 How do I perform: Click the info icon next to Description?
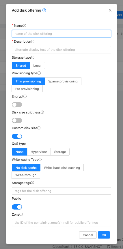(33, 41)
